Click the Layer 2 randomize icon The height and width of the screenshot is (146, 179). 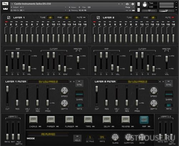coord(98,18)
